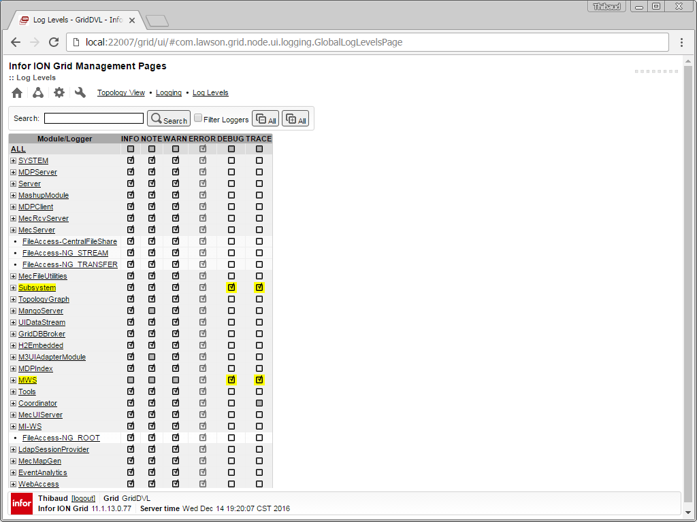This screenshot has height=522, width=697.
Task: Uncheck the DEBUG checkbox for Subsystem
Action: tap(231, 288)
